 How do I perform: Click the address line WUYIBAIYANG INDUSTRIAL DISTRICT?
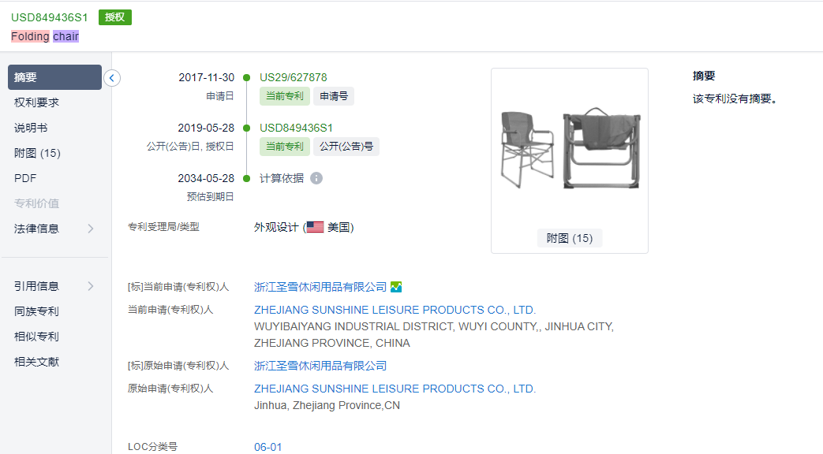point(434,326)
